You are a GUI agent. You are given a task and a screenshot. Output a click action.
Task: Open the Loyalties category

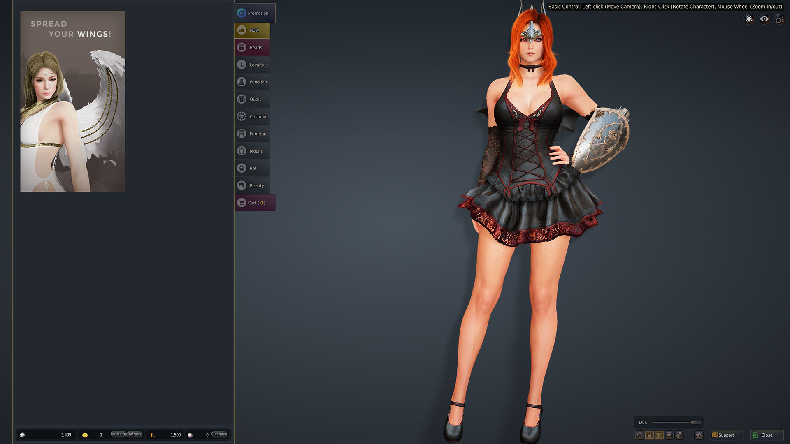point(252,65)
